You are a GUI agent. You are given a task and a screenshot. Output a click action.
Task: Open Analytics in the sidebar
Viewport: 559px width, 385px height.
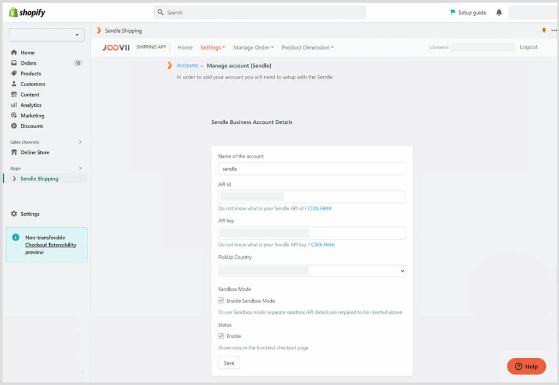(31, 105)
